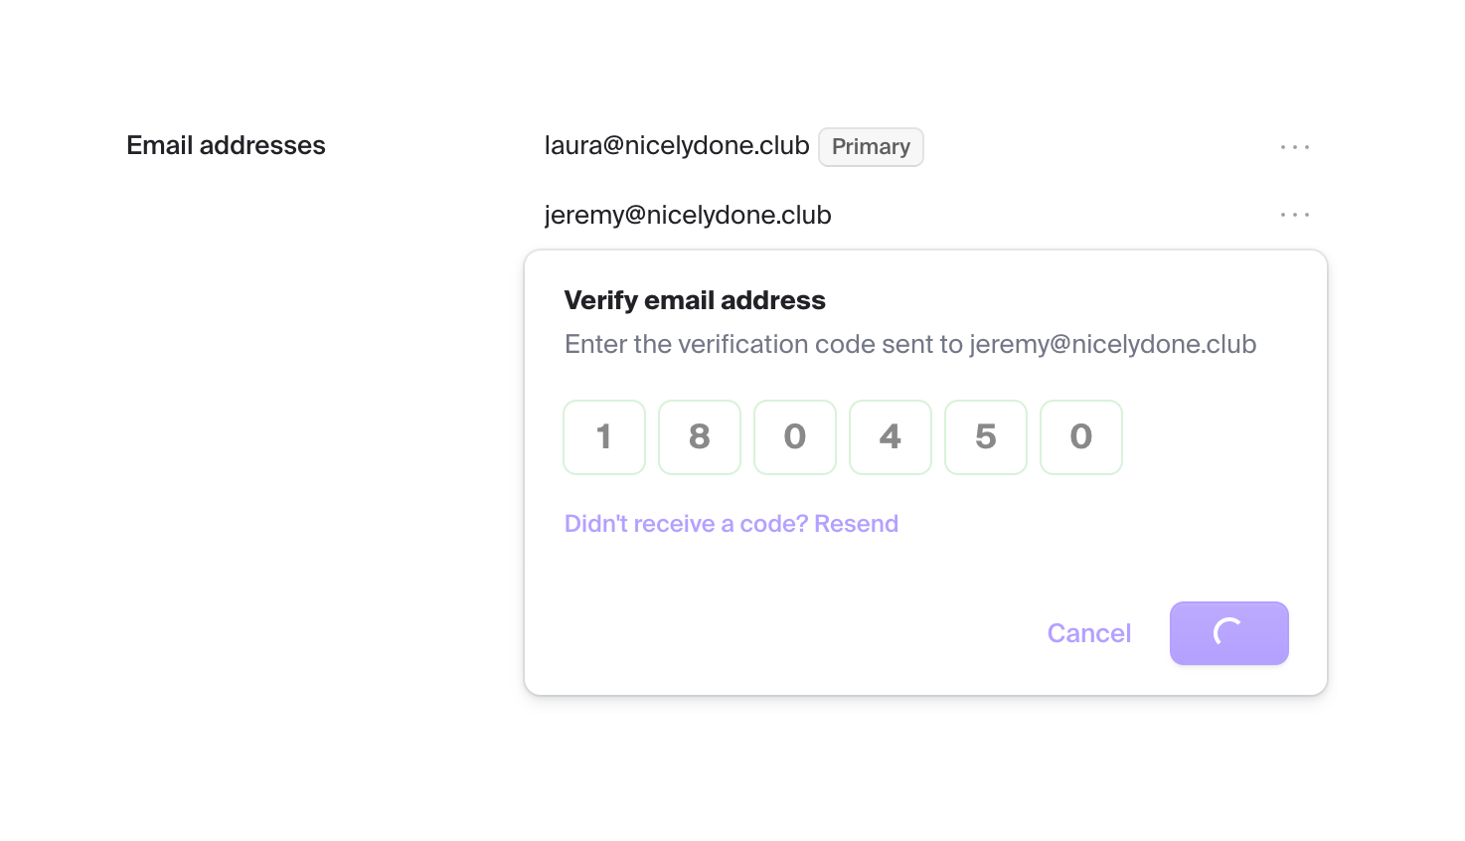Open the three-dot menu for jeremy@nicelydone.club
The width and height of the screenshot is (1465, 841).
click(x=1294, y=215)
